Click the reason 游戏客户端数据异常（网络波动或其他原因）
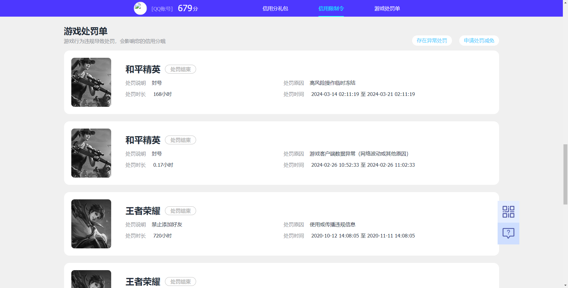The width and height of the screenshot is (568, 288). tap(359, 154)
